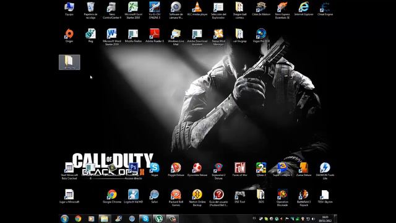Screen dimensions: 396x223
Task: Open Chrome from the taskbar
Action: (78, 219)
